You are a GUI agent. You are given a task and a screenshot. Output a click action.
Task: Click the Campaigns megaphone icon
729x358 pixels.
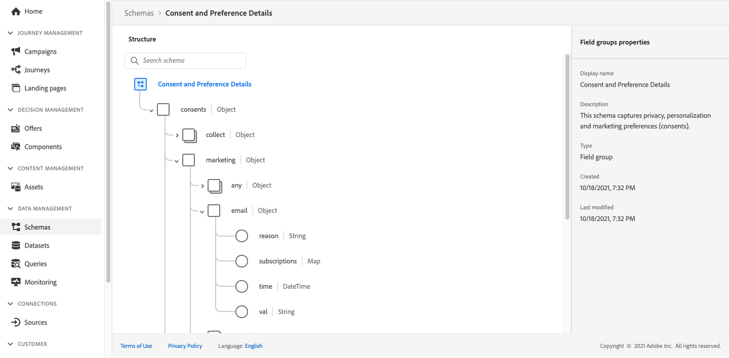coord(16,52)
